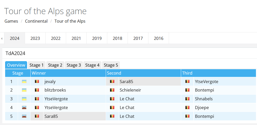Image resolution: width=257 pixels, height=125 pixels.
Task: Click the flat stage icon for stage 2
Action: tap(24, 90)
